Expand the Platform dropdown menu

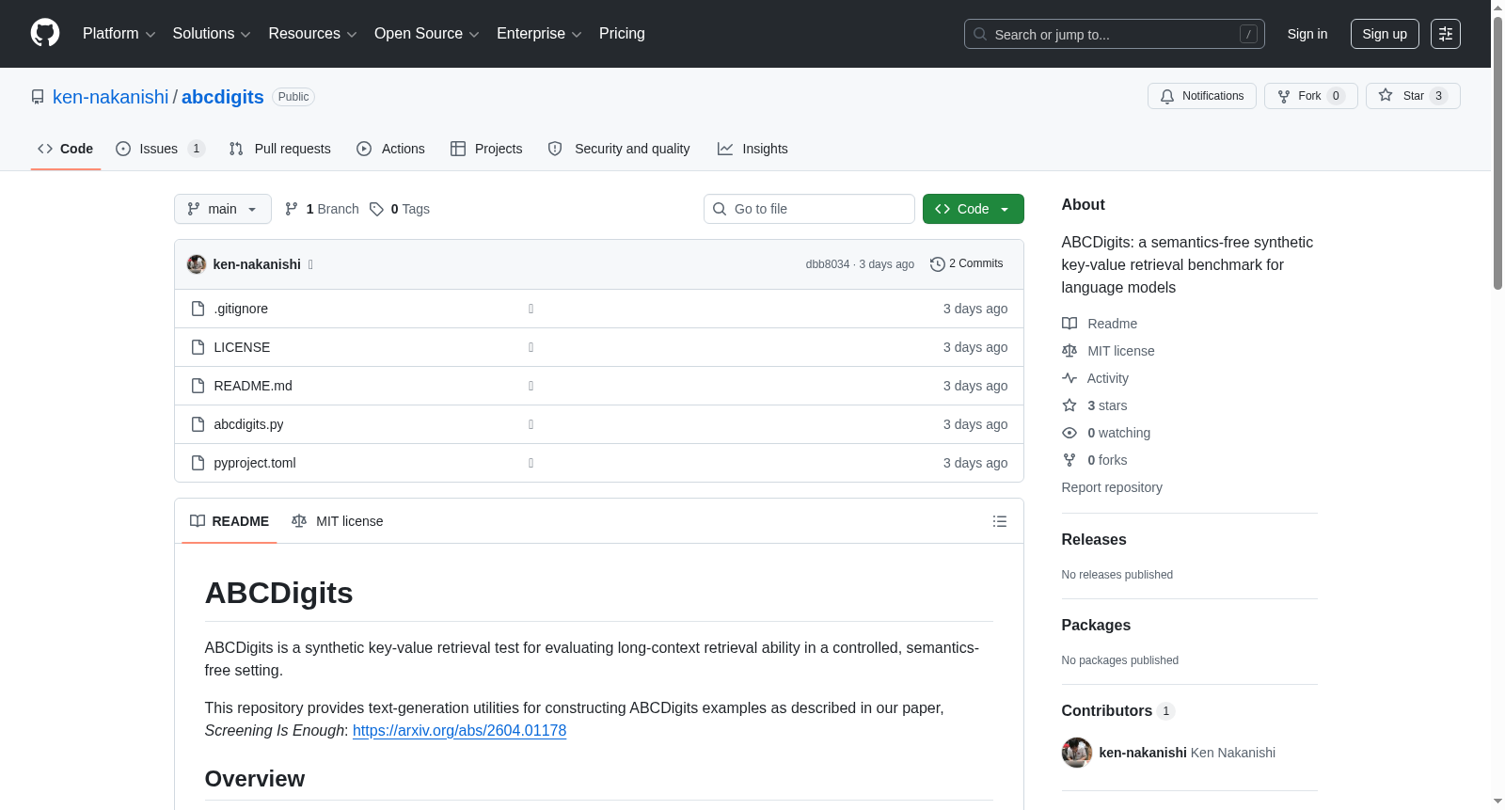[119, 34]
